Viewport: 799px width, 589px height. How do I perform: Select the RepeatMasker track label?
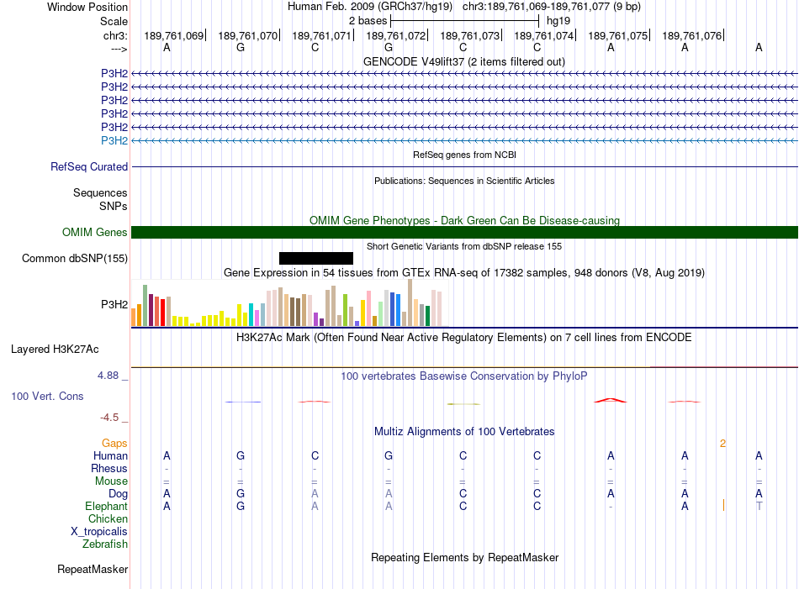93,569
